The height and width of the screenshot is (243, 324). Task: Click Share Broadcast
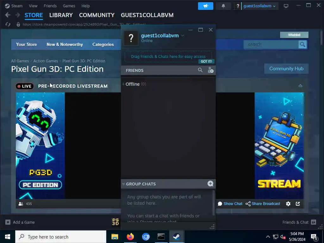coord(263,204)
